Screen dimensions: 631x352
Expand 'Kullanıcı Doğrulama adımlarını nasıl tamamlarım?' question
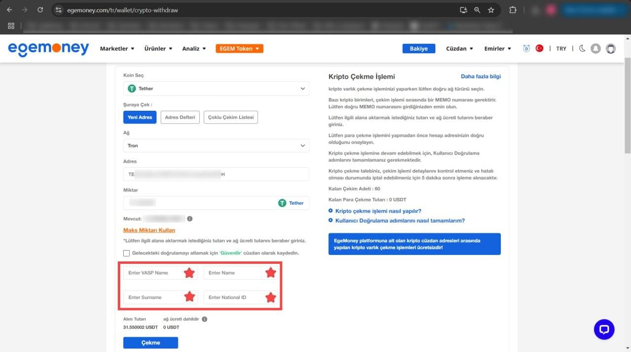[x=400, y=221]
